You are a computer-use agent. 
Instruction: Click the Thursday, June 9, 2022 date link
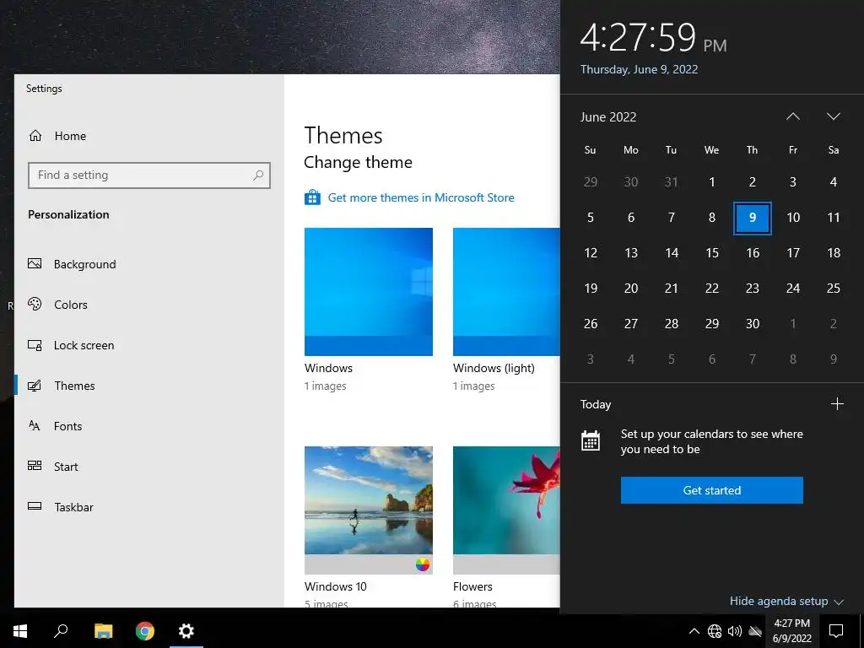tap(639, 69)
